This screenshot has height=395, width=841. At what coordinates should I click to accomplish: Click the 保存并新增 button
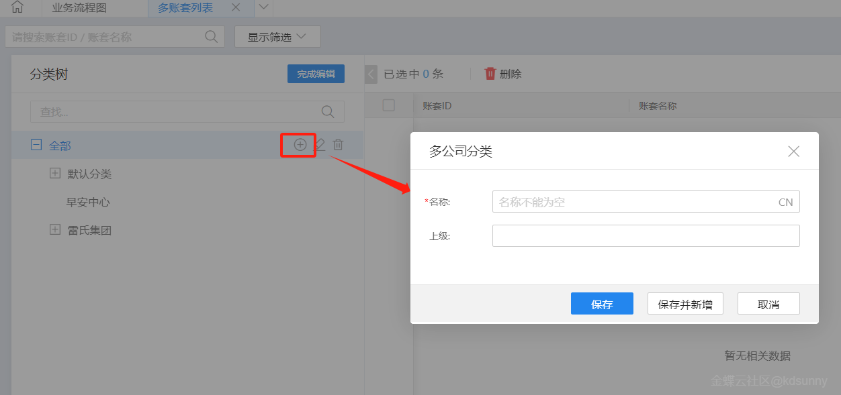(685, 304)
